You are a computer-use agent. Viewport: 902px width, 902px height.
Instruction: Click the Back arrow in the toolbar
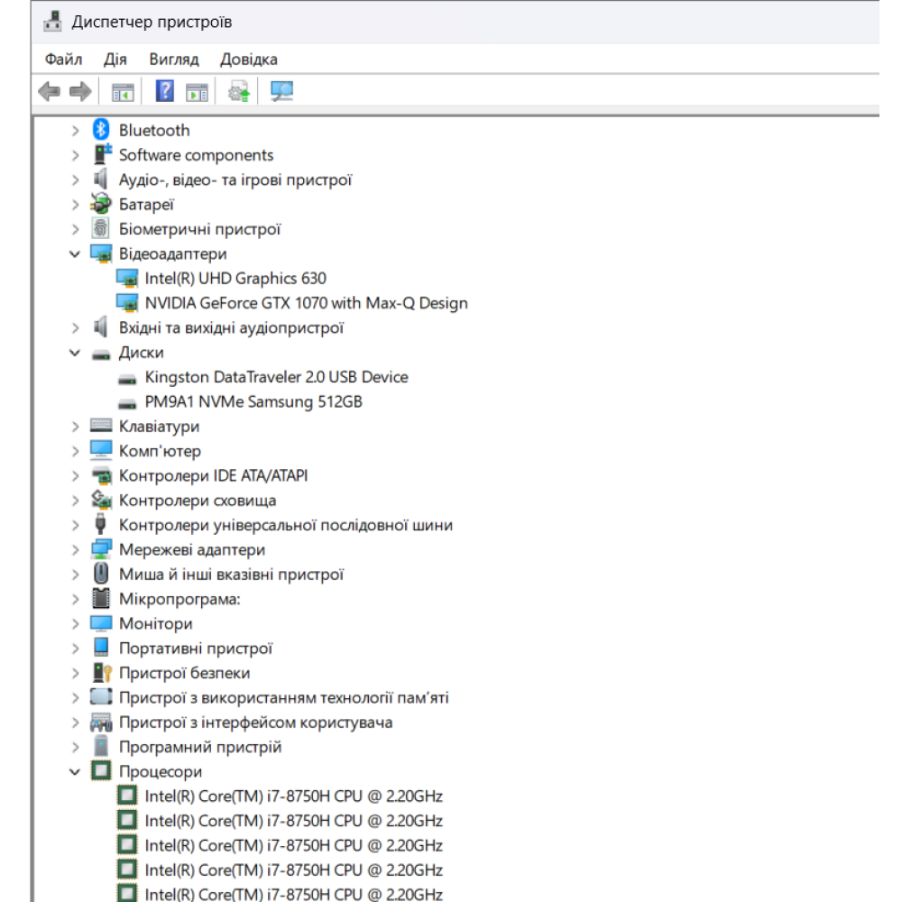tap(50, 91)
